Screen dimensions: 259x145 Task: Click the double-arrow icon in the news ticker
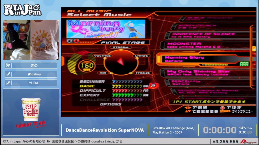click(x=49, y=141)
